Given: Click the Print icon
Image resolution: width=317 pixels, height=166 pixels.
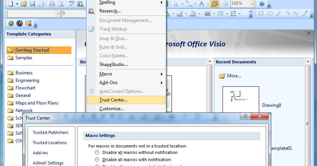Looking at the screenshot, I should 52,4.
